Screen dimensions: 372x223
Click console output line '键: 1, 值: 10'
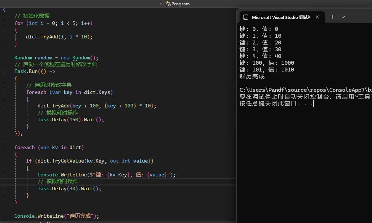point(260,36)
